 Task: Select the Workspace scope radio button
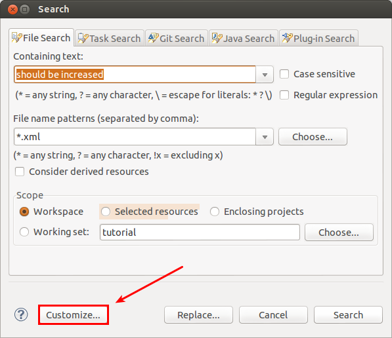24,212
